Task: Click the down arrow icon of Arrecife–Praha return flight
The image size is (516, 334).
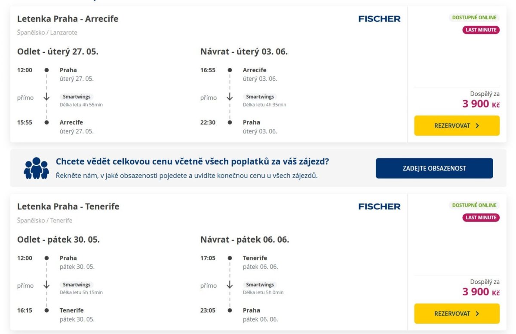Action: click(230, 97)
